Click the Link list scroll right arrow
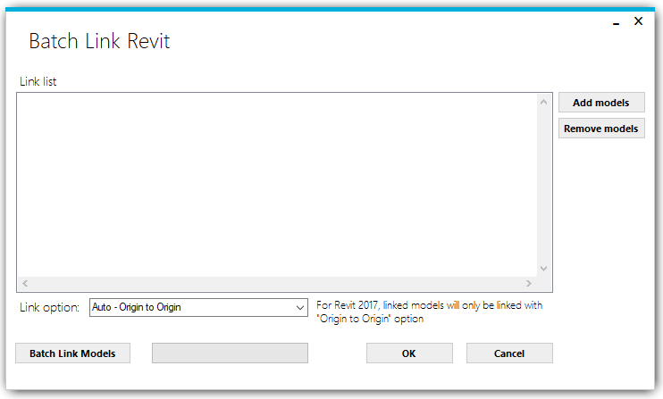This screenshot has height=399, width=663. pos(529,283)
